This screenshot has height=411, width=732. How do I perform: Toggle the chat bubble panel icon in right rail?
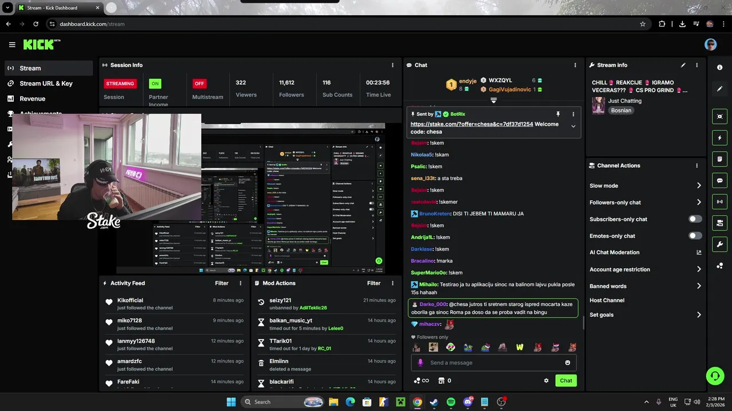coord(719,180)
